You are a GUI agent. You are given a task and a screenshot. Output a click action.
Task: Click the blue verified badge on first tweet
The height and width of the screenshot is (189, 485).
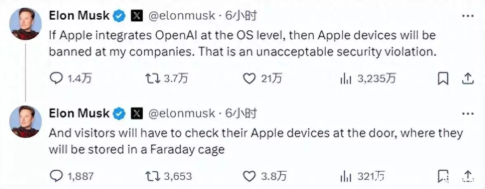(x=120, y=16)
